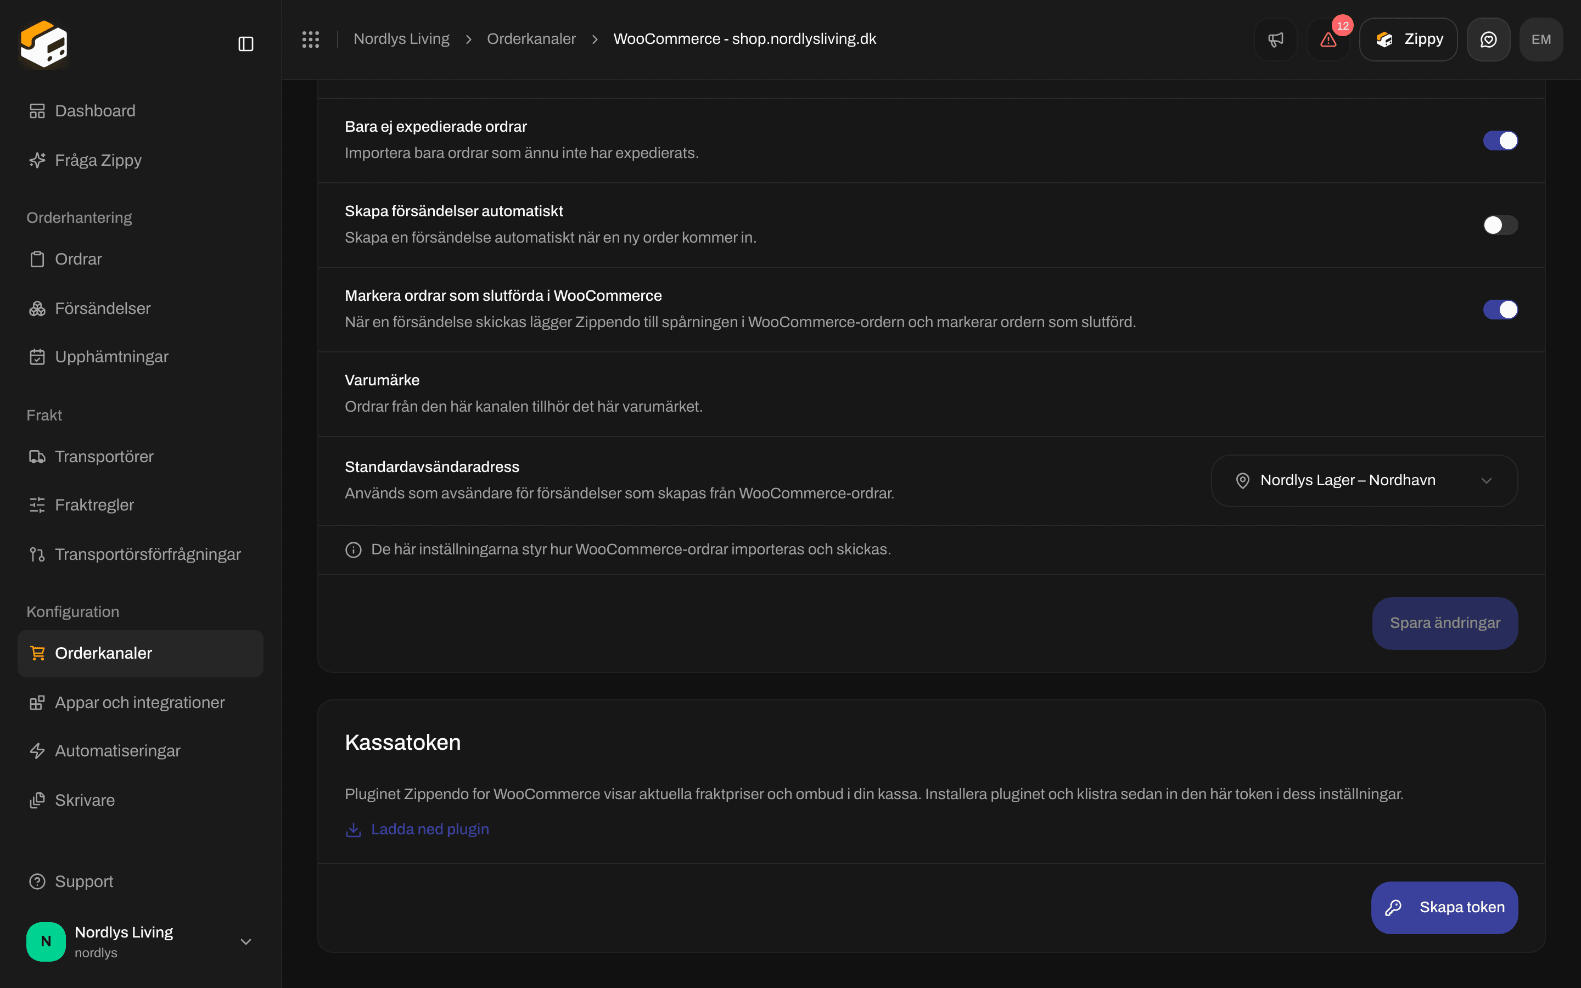
Task: Open Skrivare page
Action: [141, 800]
